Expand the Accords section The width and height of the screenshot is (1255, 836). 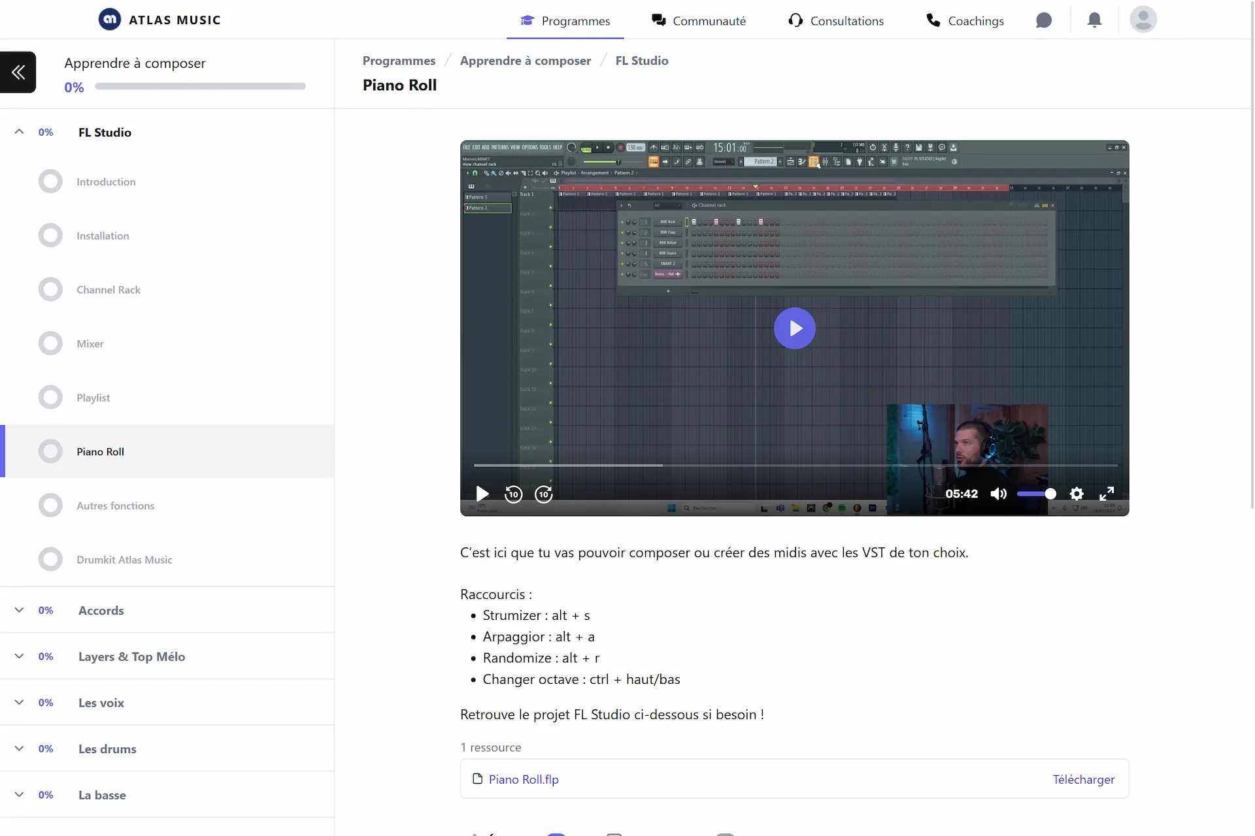coord(20,610)
